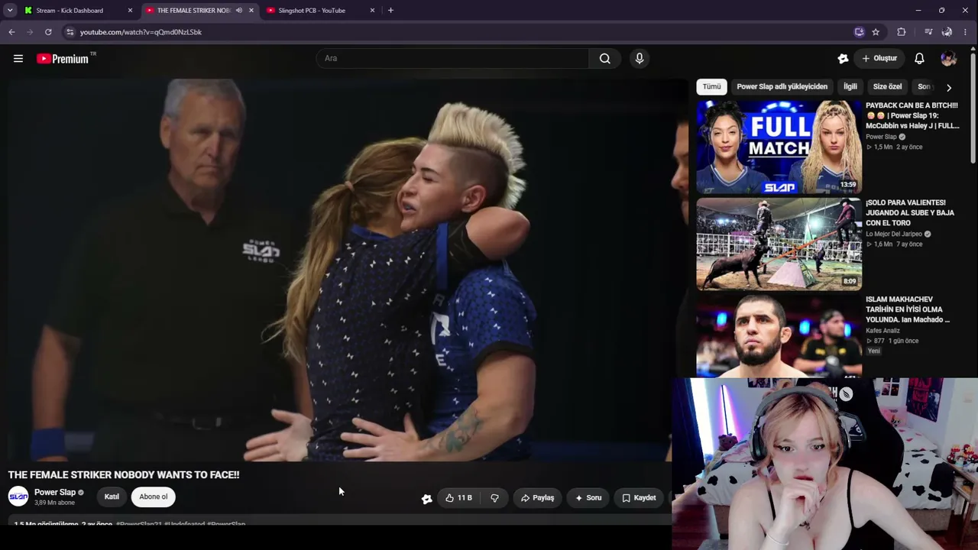Open the Chrome three-dot menu
This screenshot has height=550, width=978.
(966, 32)
